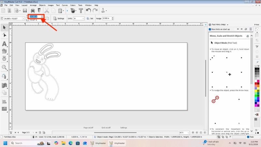This screenshot has width=261, height=147.
Task: Click the first page navigation arrow
Action: (15, 133)
